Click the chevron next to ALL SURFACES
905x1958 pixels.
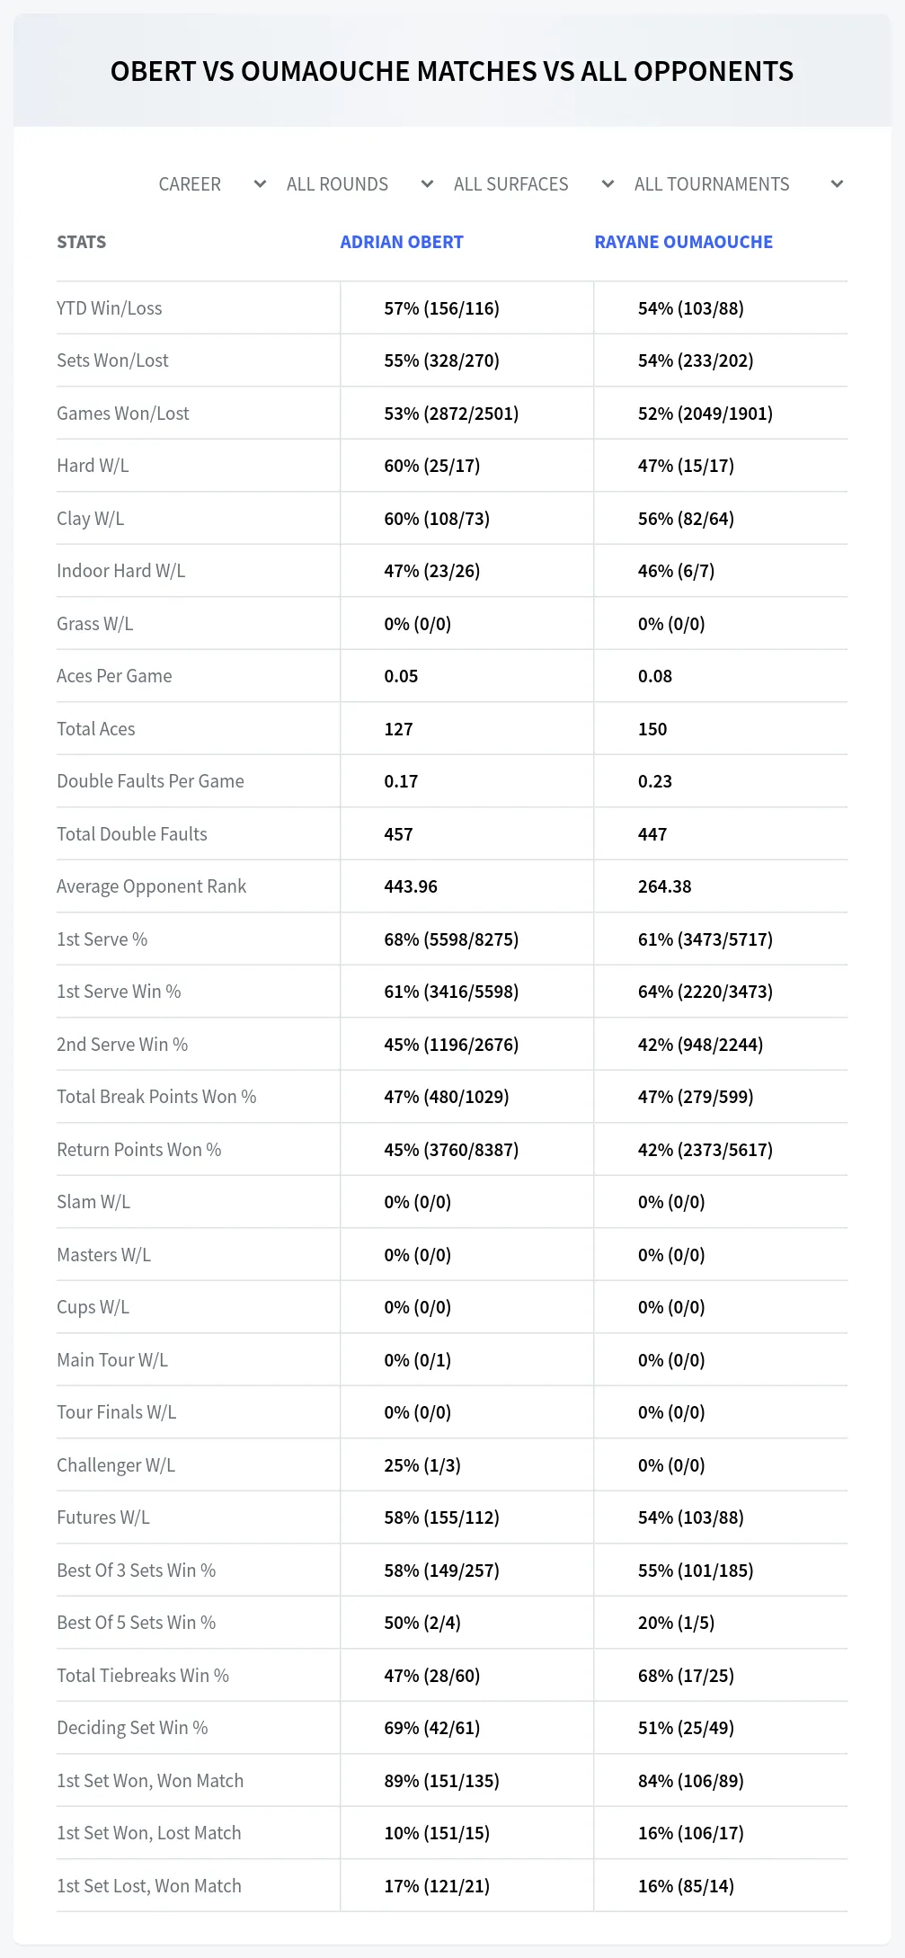click(608, 184)
